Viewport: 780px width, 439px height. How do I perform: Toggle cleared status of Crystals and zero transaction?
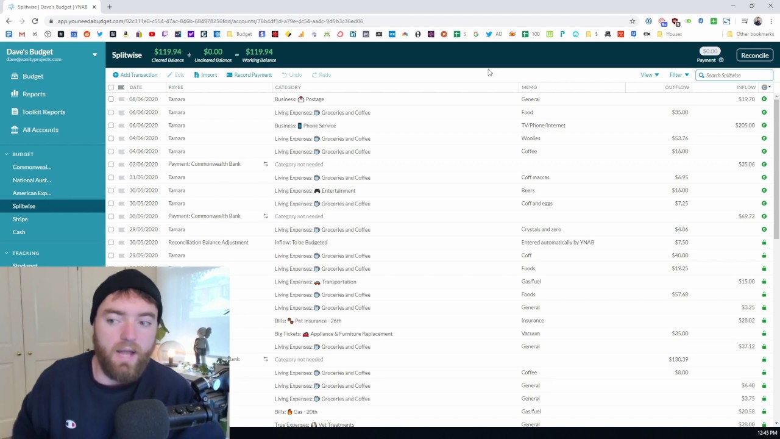point(764,229)
